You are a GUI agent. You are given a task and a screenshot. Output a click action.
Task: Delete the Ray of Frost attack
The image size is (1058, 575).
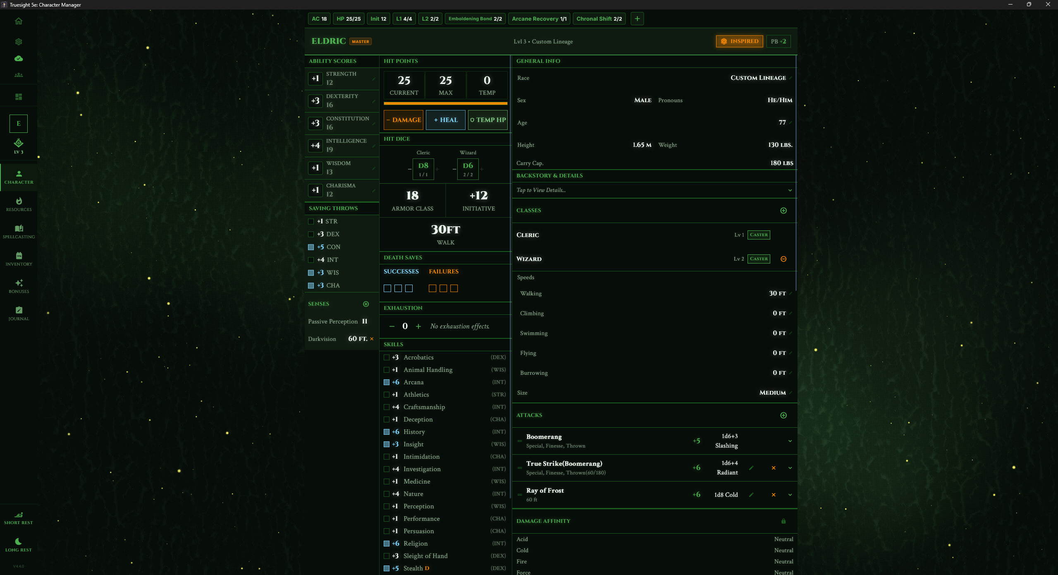(x=773, y=495)
